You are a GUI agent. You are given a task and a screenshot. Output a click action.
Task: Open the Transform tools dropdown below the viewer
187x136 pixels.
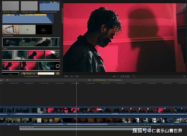tap(72, 76)
